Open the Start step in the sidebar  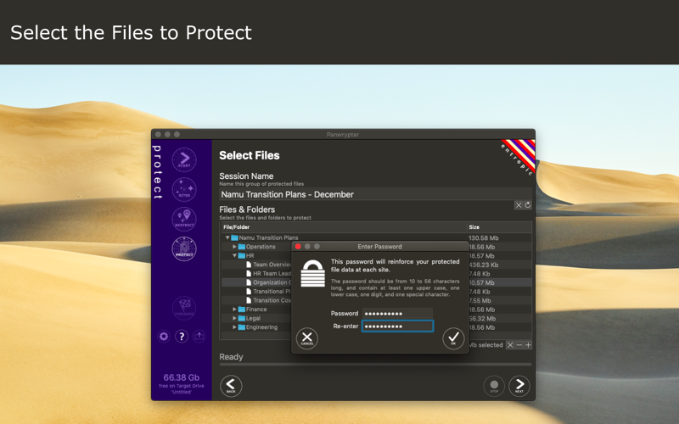click(184, 159)
